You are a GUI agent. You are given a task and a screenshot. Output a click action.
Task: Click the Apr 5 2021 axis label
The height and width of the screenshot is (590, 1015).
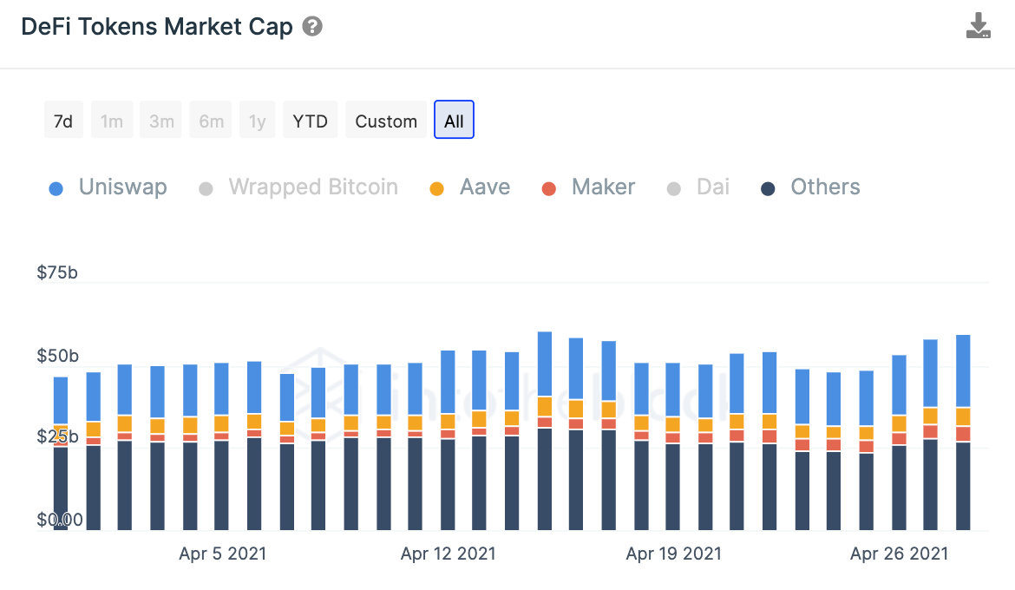tap(223, 554)
